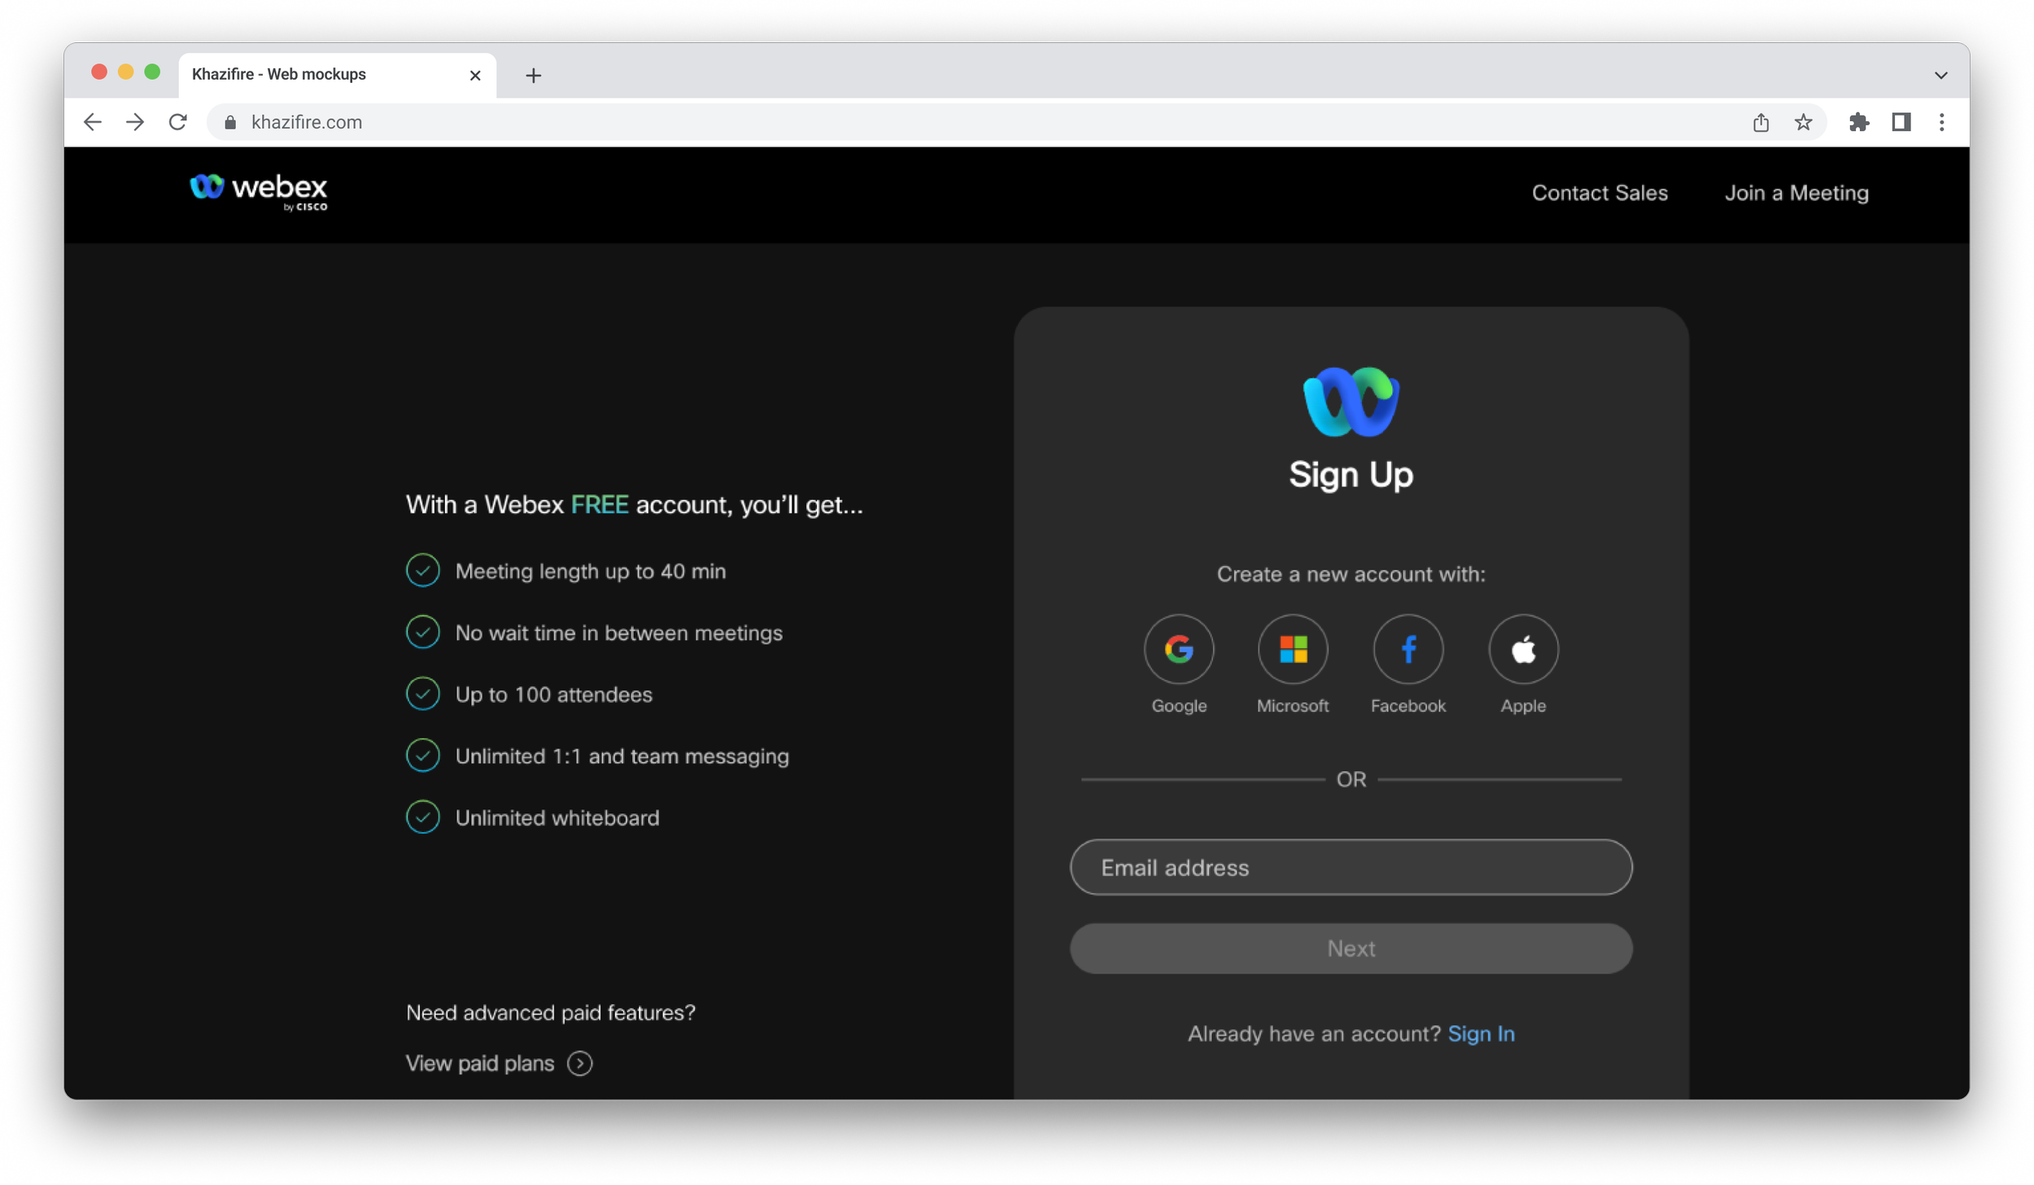Click 'Meeting length up to 40 min'
Screen dimensions: 2034x1185
point(591,571)
